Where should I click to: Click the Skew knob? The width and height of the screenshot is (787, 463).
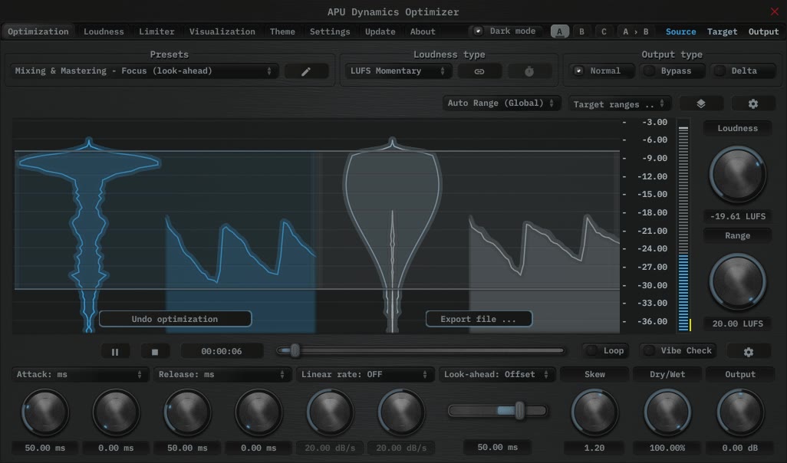pos(594,412)
